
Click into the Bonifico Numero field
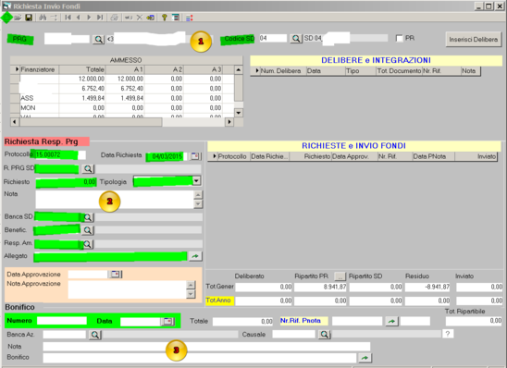click(x=62, y=321)
